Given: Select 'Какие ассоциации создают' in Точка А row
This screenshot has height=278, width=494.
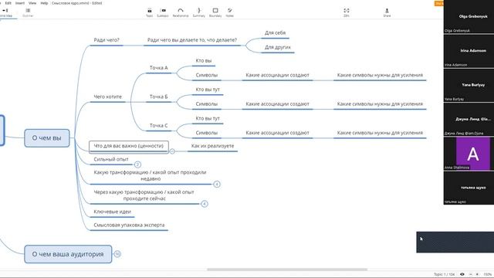Looking at the screenshot, I should (x=277, y=75).
